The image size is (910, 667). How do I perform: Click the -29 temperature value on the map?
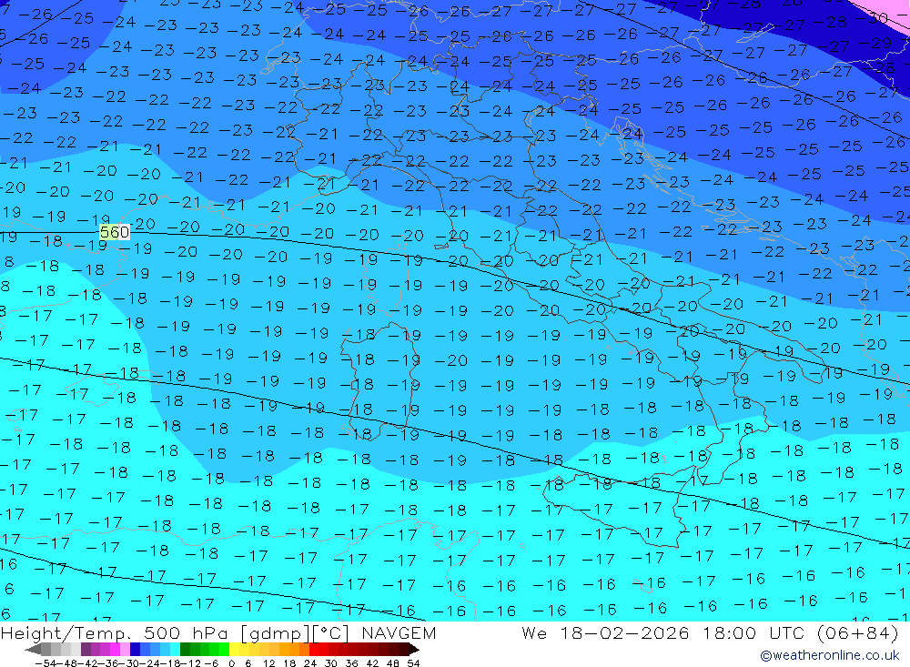pyautogui.click(x=875, y=43)
